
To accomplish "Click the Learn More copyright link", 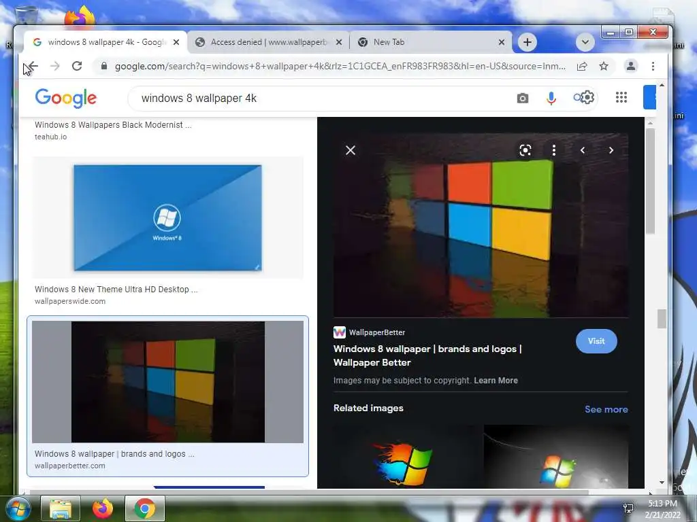I will point(496,381).
